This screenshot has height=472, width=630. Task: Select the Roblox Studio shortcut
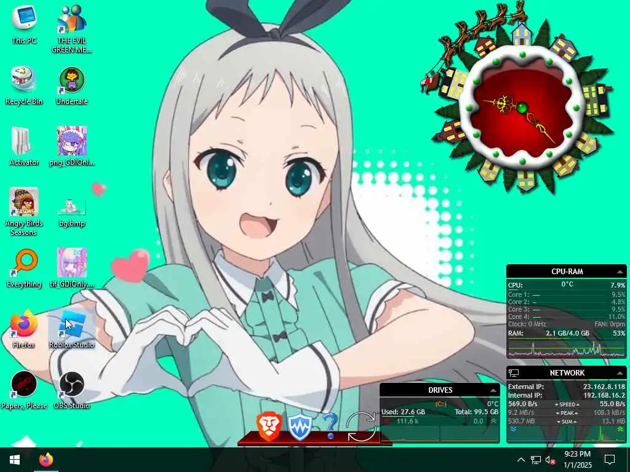71,329
